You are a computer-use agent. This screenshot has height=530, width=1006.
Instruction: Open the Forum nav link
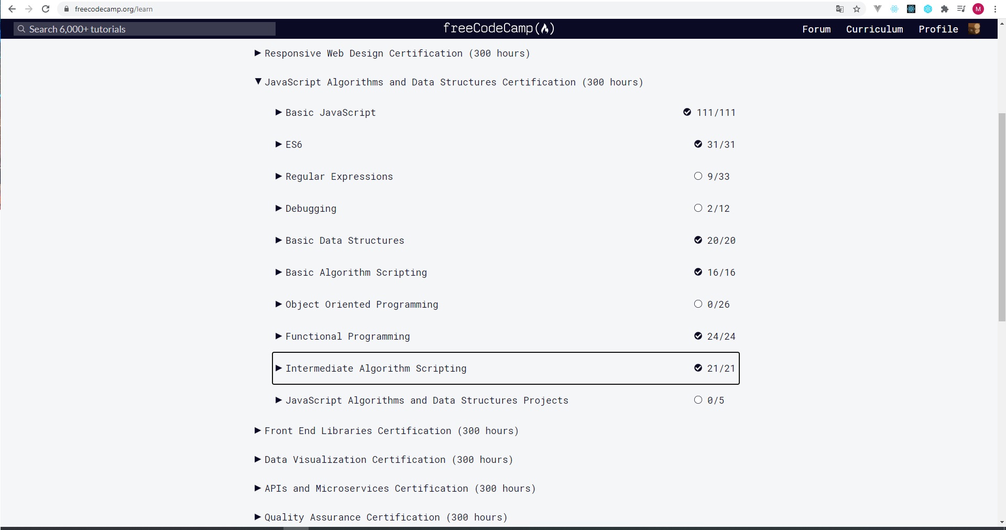[816, 29]
